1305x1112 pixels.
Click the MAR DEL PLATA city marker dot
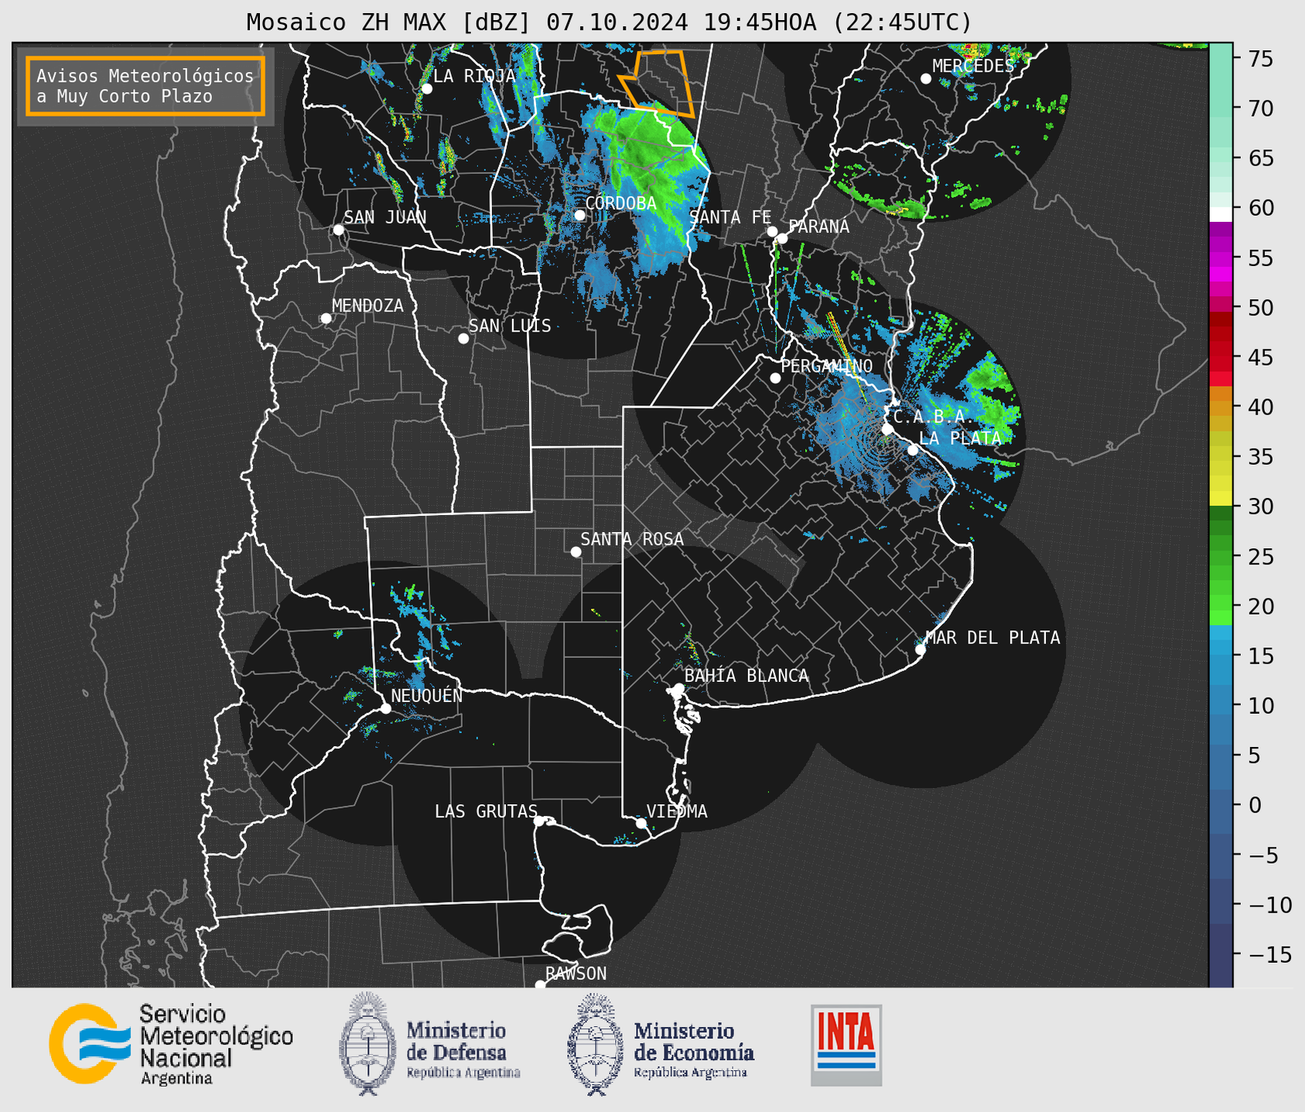[921, 650]
